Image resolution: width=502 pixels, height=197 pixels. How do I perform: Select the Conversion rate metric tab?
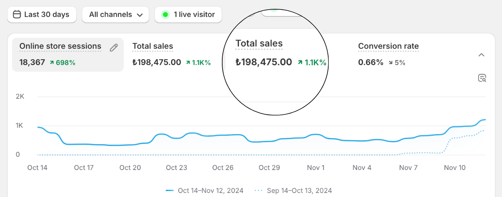[x=388, y=46]
